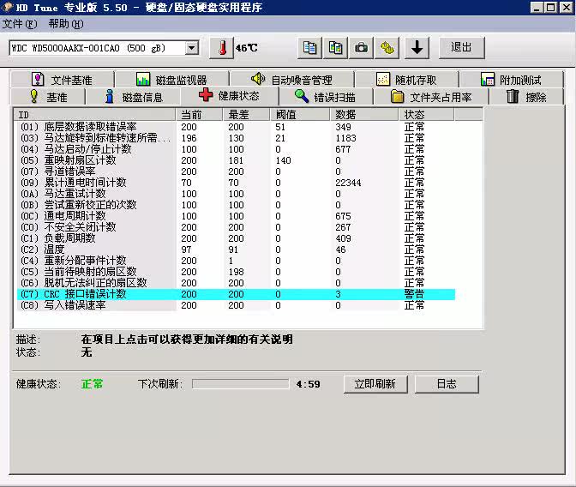Click the red cross 健康状态 icon
This screenshot has height=487, width=576.
[x=206, y=95]
